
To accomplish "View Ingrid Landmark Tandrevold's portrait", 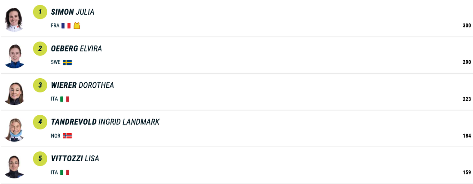I will 14,129.
